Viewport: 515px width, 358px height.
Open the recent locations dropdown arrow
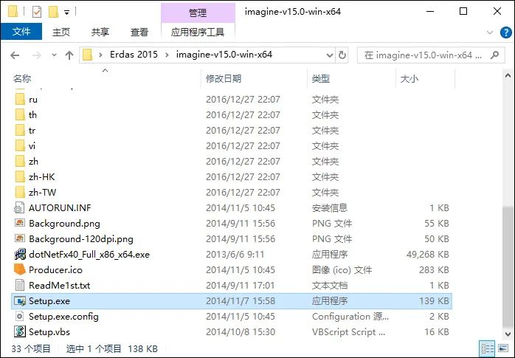click(x=54, y=55)
